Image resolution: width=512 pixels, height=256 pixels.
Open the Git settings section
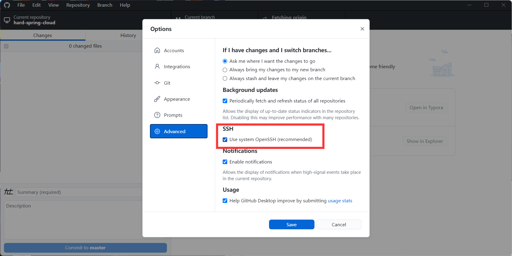(x=179, y=83)
